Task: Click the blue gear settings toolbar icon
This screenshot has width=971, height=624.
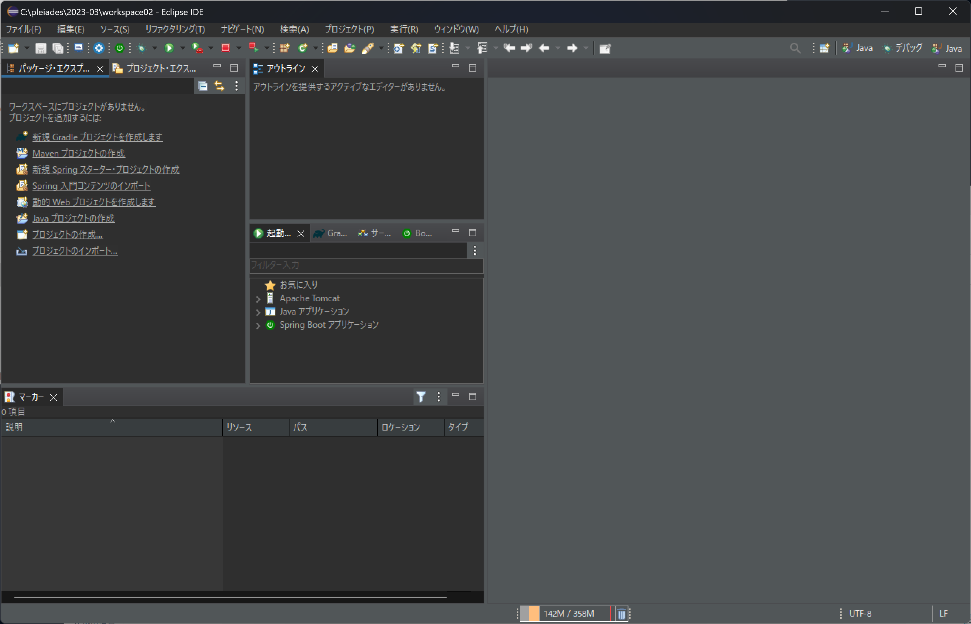Action: point(99,48)
